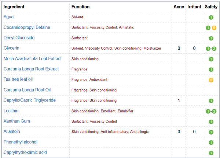Screen dimensions: 220x158
Task: Open the Phenethyl alcohol link
Action: (21, 142)
